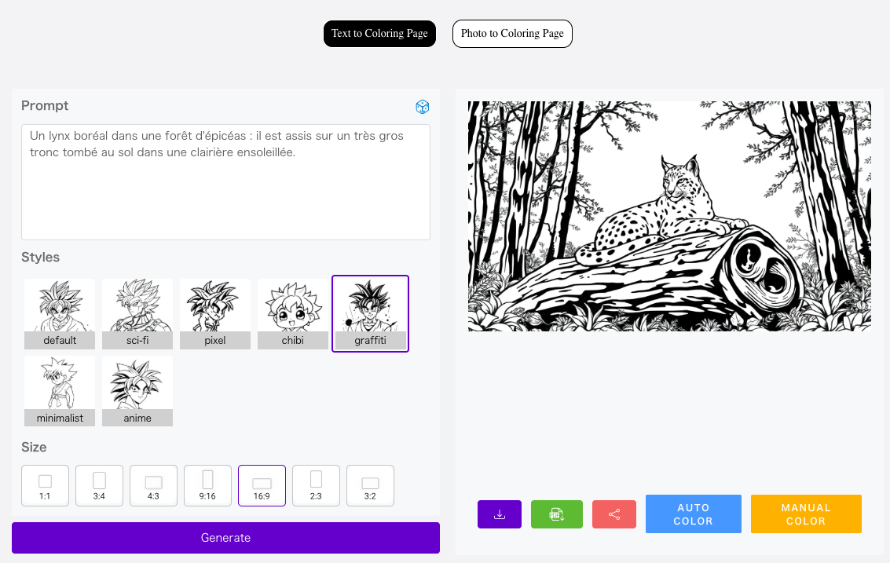Choose the sci-fi style

[x=137, y=314]
